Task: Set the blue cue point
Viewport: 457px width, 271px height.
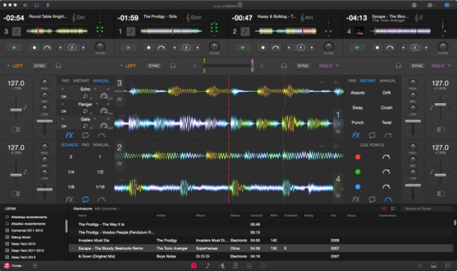Action: tap(358, 187)
